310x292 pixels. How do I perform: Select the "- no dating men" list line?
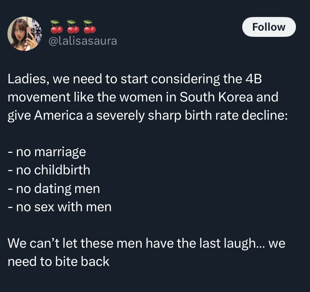54,188
